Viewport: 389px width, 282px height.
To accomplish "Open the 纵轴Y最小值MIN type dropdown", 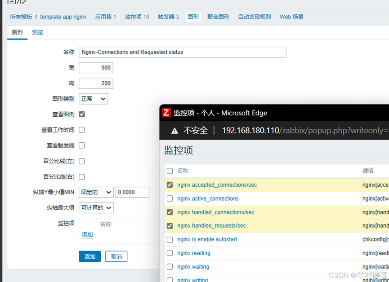I will (96, 192).
